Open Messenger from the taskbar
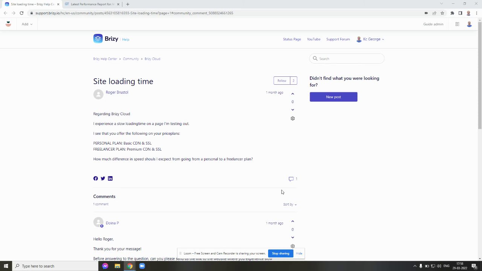482x271 pixels. pos(105,266)
